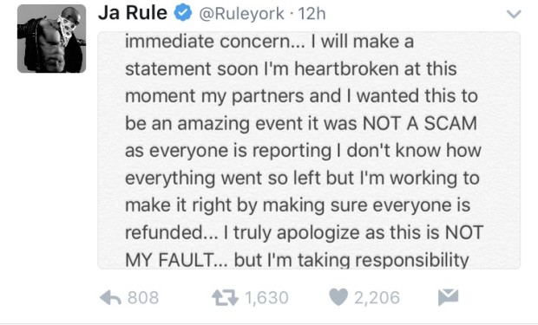Click 'MY FAULT...' text in image
This screenshot has height=325, width=538.
pyautogui.click(x=176, y=260)
